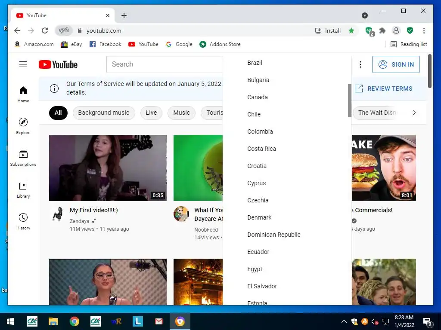The height and width of the screenshot is (330, 441).
Task: Choose Brazil from country list
Action: point(287,63)
